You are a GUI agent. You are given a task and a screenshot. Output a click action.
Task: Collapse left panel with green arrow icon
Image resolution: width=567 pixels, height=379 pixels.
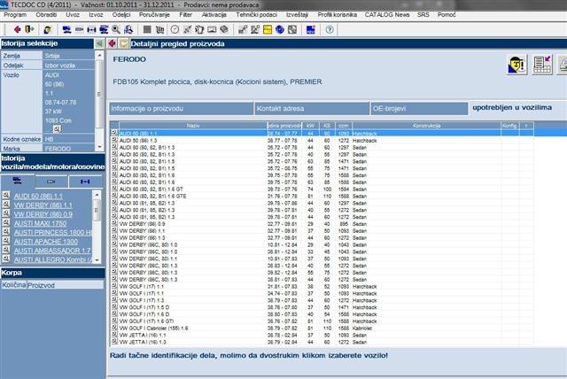(99, 43)
